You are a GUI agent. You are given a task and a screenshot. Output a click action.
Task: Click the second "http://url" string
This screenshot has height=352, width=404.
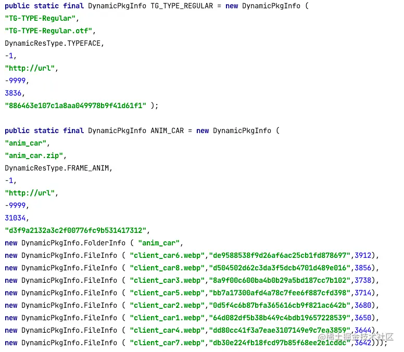(30, 193)
